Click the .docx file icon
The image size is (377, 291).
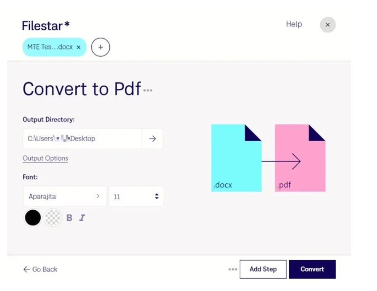[235, 158]
